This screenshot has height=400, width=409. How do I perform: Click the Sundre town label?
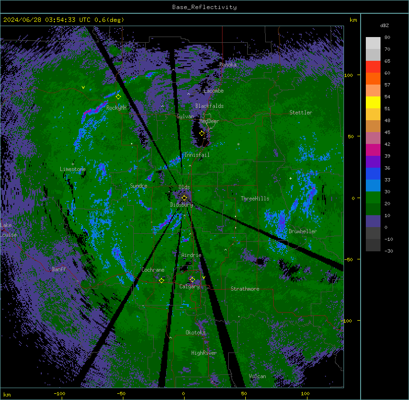coord(139,186)
